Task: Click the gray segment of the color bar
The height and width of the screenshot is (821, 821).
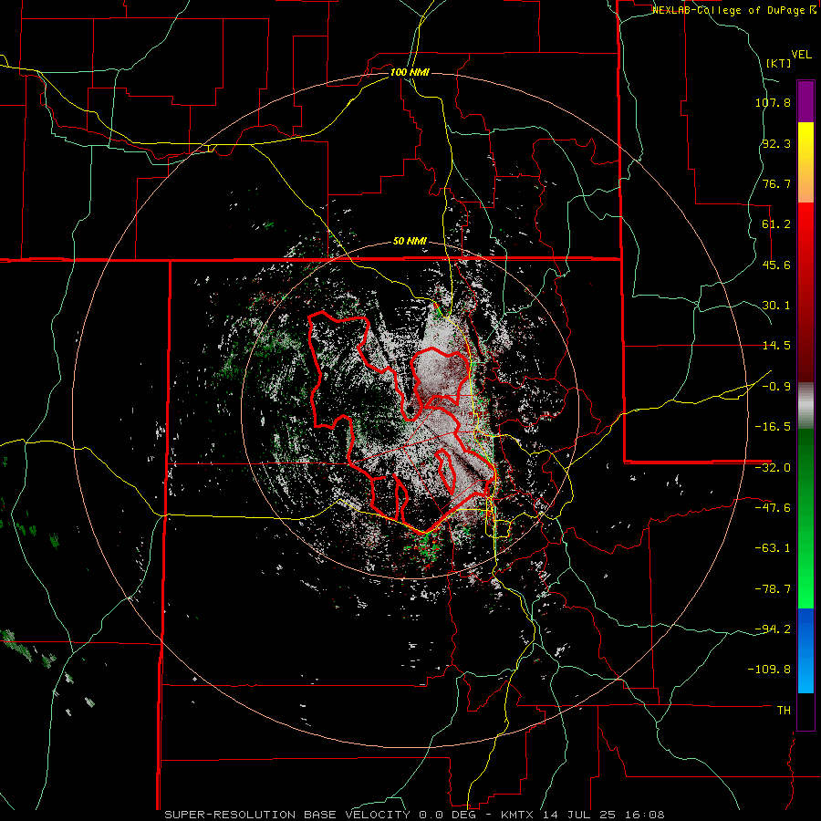Action: click(x=805, y=406)
